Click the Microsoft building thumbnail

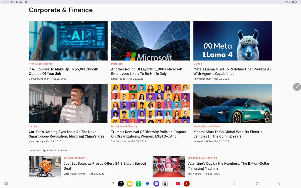[150, 41]
